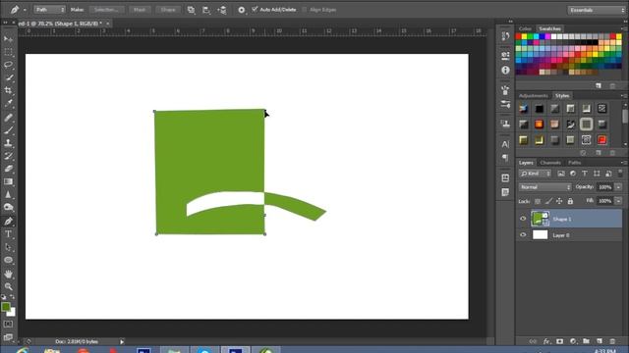Open the Normal blend mode dropdown
Image resolution: width=629 pixels, height=353 pixels.
tap(544, 187)
